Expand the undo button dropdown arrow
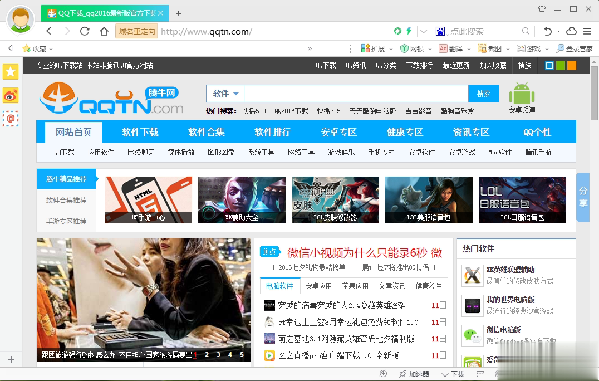Image resolution: width=599 pixels, height=381 pixels. pyautogui.click(x=558, y=31)
